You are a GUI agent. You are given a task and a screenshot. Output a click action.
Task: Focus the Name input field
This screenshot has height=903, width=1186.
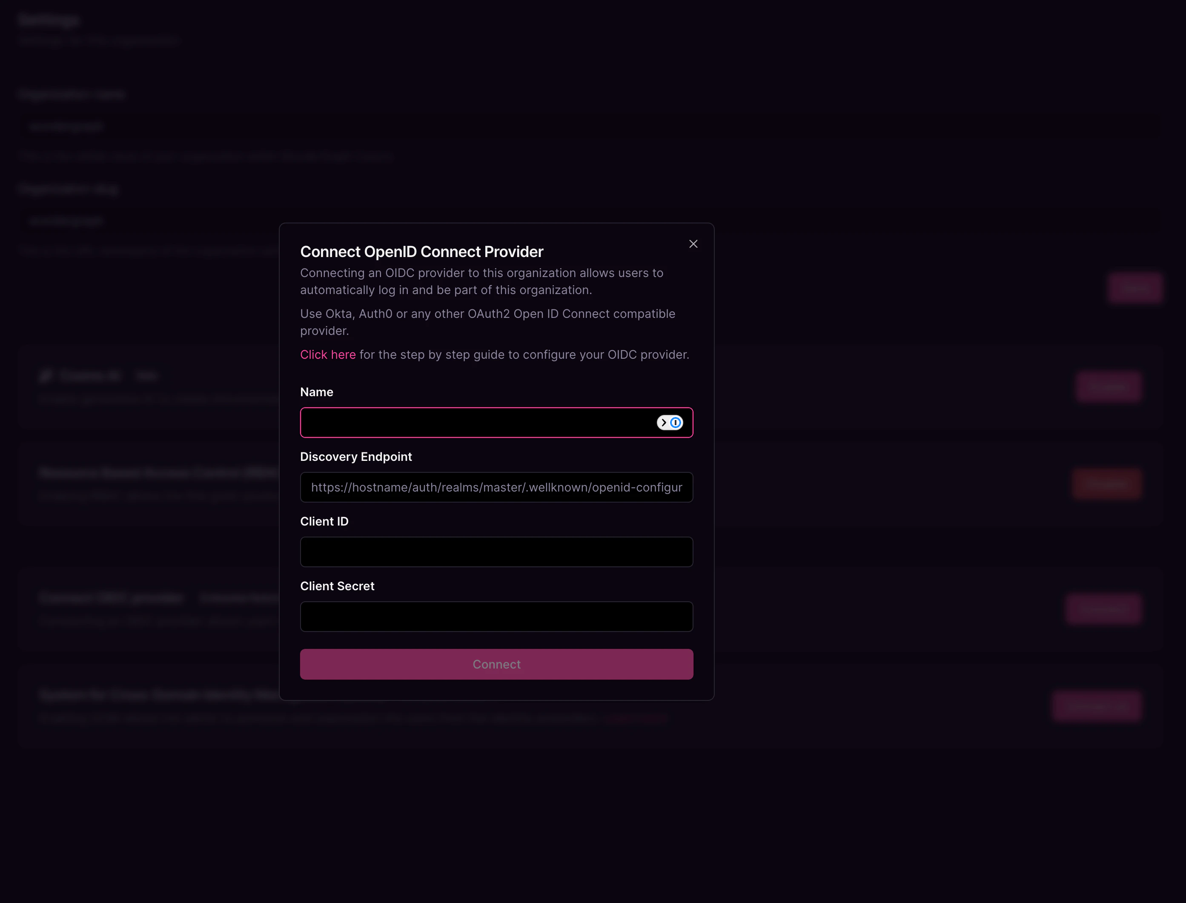tap(473, 423)
